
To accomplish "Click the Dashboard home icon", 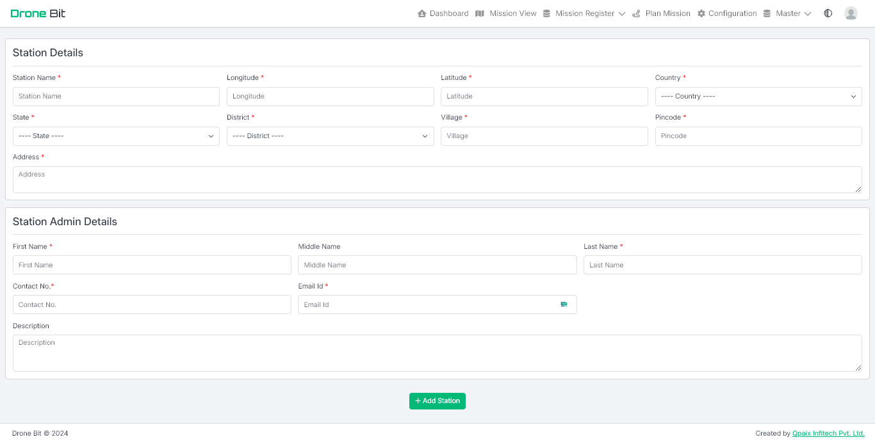I will [421, 13].
